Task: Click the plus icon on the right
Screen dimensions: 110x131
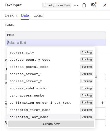Action: (x=103, y=103)
